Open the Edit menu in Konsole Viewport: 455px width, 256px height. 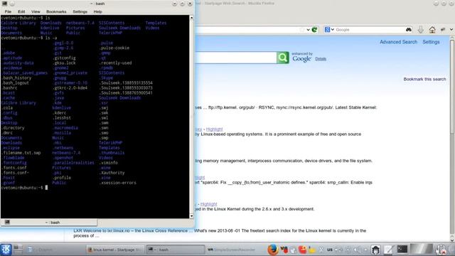pos(21,11)
